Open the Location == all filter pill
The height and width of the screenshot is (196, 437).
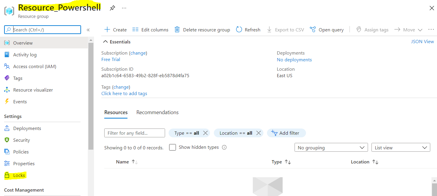[x=236, y=133]
